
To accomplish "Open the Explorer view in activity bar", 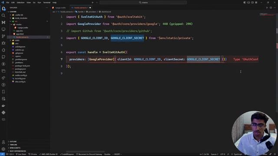I will pos(3,9).
